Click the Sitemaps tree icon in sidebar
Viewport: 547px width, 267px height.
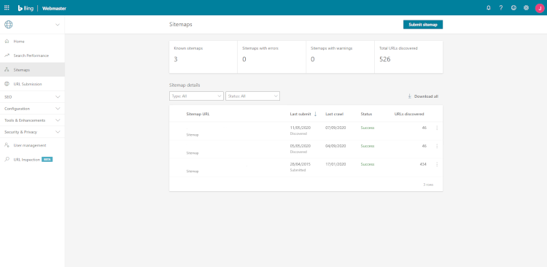(x=7, y=70)
